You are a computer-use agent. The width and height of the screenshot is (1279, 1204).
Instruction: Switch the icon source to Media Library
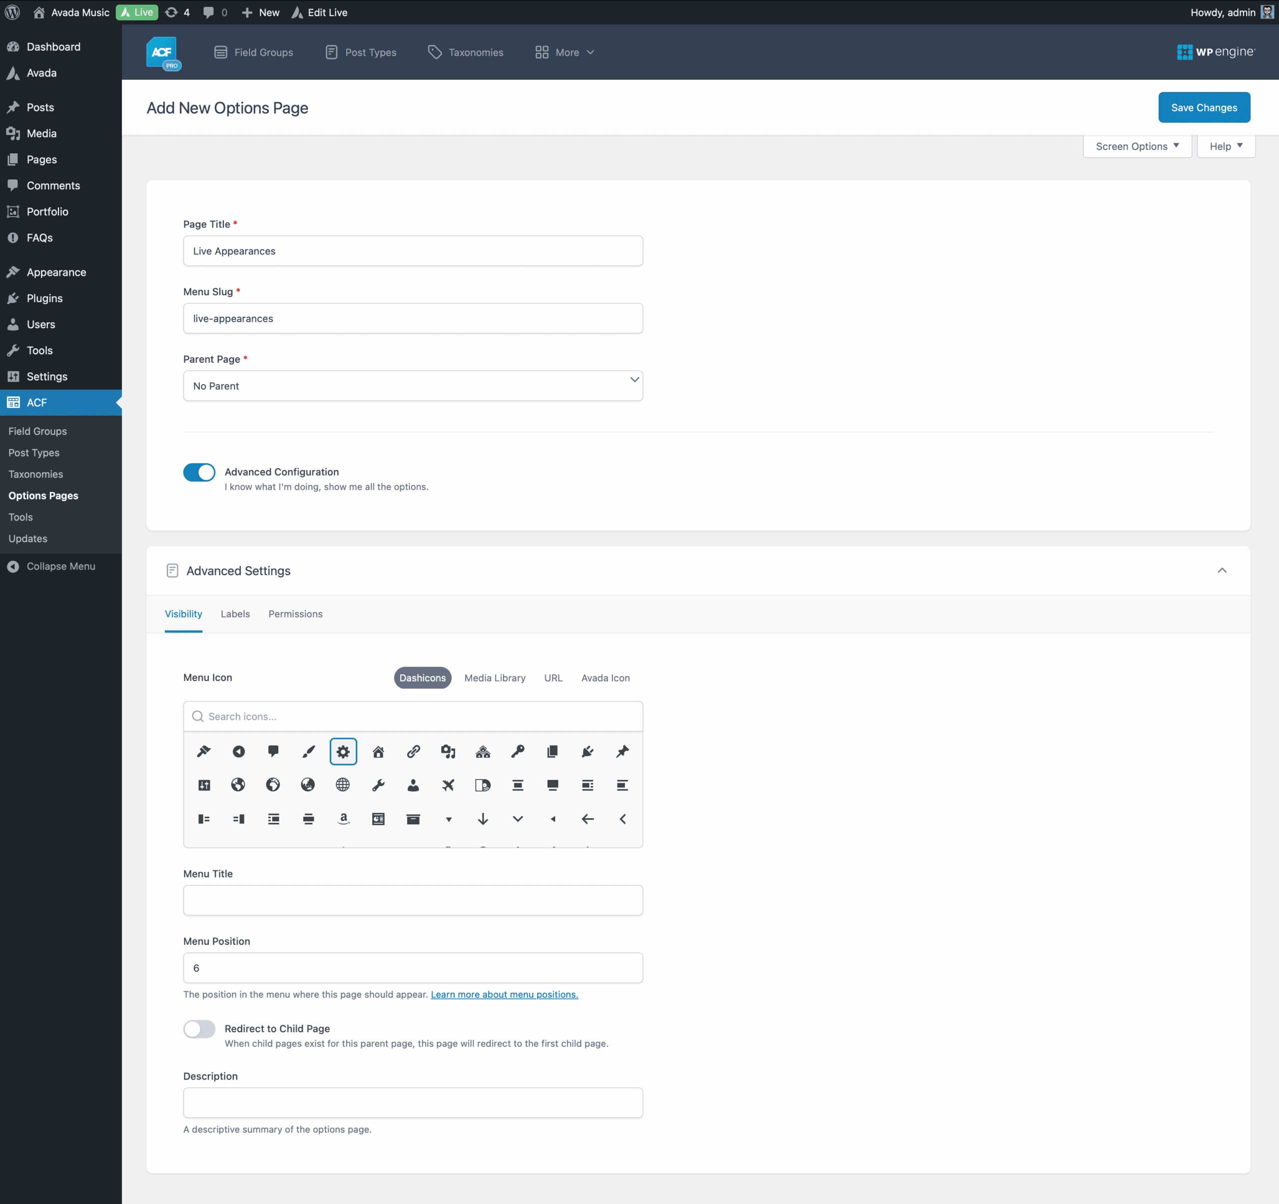click(494, 677)
